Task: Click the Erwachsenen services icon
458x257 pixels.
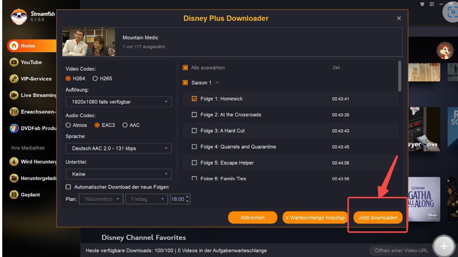Action: click(14, 112)
